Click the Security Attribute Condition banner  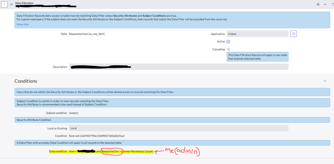tap(172, 120)
